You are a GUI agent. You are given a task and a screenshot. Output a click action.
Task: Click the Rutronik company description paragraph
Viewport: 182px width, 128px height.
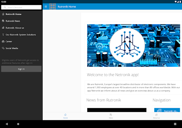click(x=133, y=87)
